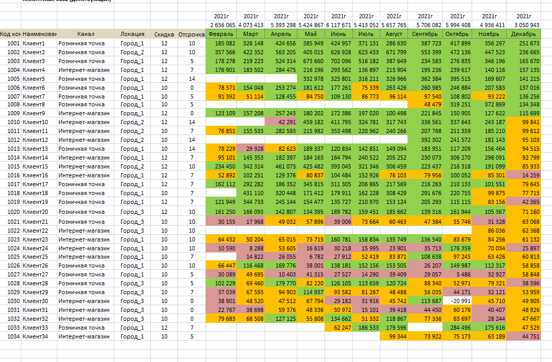Select cell with value 284 496
Screen dimensions: 552x362
click(457, 328)
